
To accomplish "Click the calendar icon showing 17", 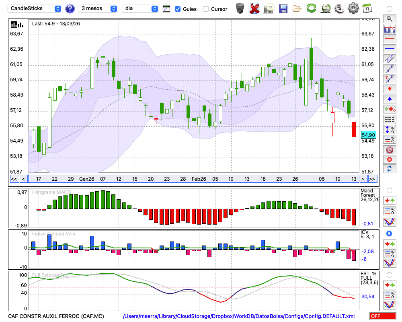I will 367,8.
